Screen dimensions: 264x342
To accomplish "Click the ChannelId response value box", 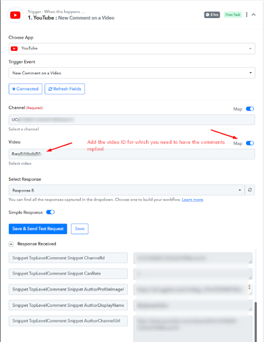I will [x=193, y=258].
